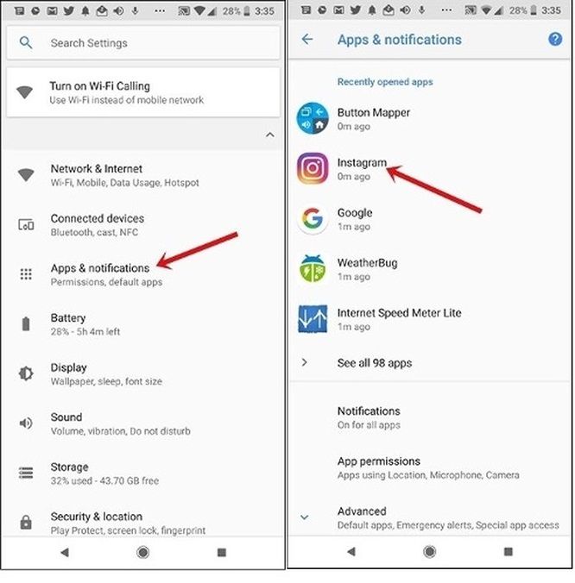The height and width of the screenshot is (583, 575).
Task: Open Display settings
Action: (x=143, y=374)
